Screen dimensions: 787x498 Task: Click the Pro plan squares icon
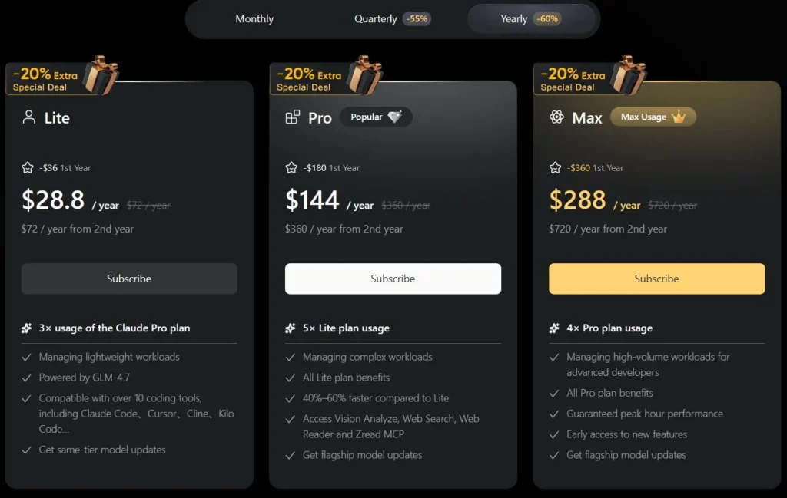293,117
